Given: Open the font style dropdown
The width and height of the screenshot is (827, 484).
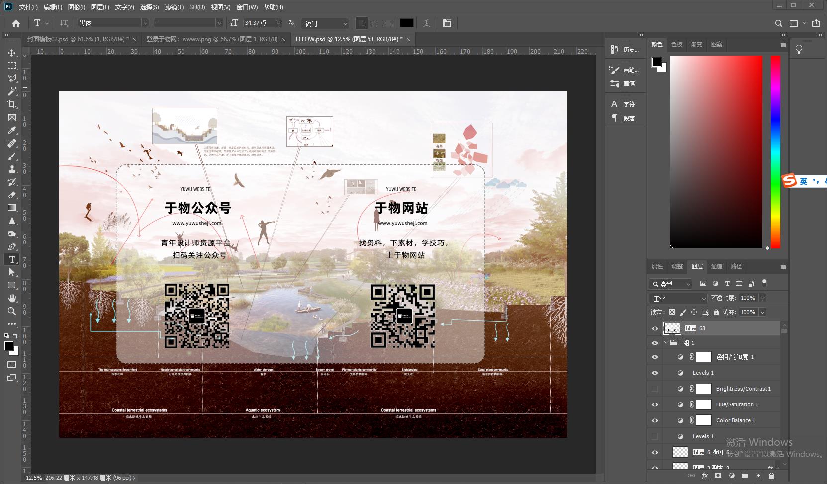Looking at the screenshot, I should click(x=219, y=23).
